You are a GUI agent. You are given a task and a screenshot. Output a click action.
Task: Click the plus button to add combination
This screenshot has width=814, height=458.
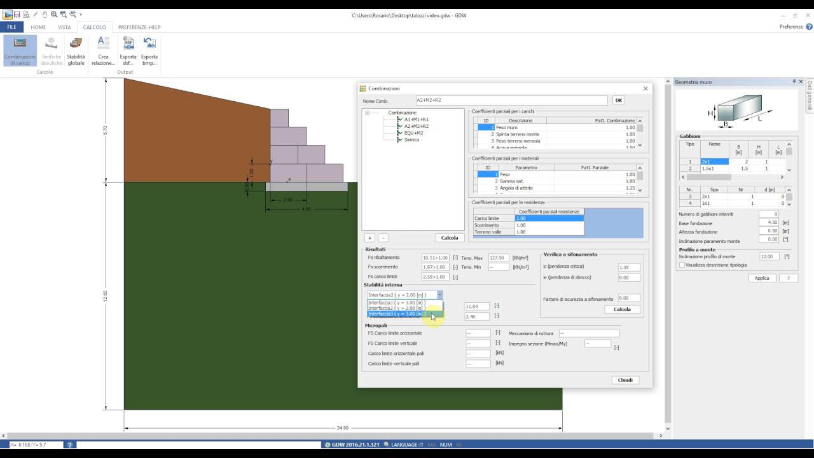pos(370,238)
